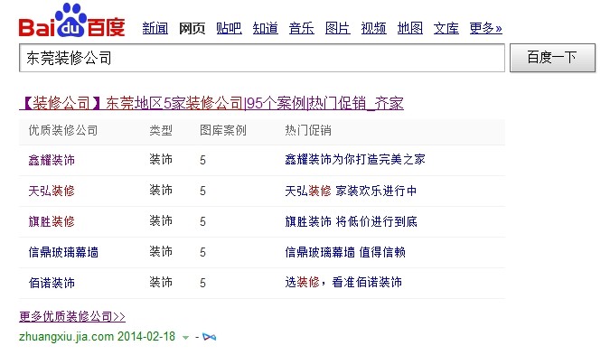Open the 佰诺装饰 company link
Screen dimensions: 610x355
click(x=52, y=283)
